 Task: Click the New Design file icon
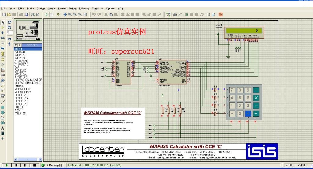pos(4,14)
